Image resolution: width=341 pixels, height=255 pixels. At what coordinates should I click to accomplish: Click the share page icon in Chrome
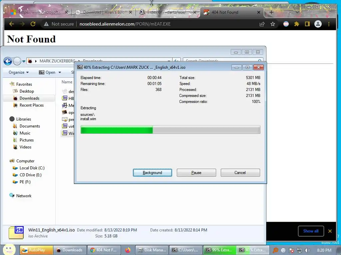262,24
